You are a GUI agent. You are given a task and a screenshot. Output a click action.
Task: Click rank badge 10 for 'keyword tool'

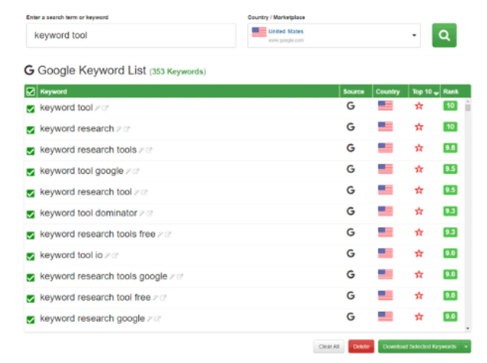pyautogui.click(x=450, y=106)
